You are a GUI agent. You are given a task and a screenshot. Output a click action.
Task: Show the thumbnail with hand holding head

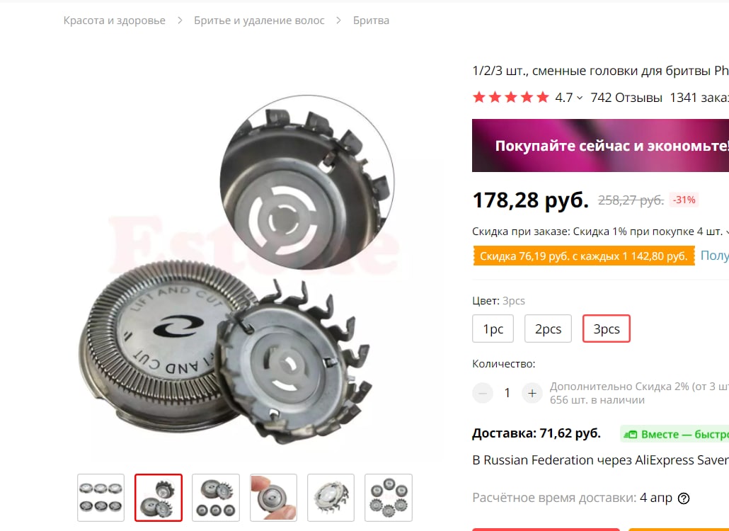pos(273,498)
